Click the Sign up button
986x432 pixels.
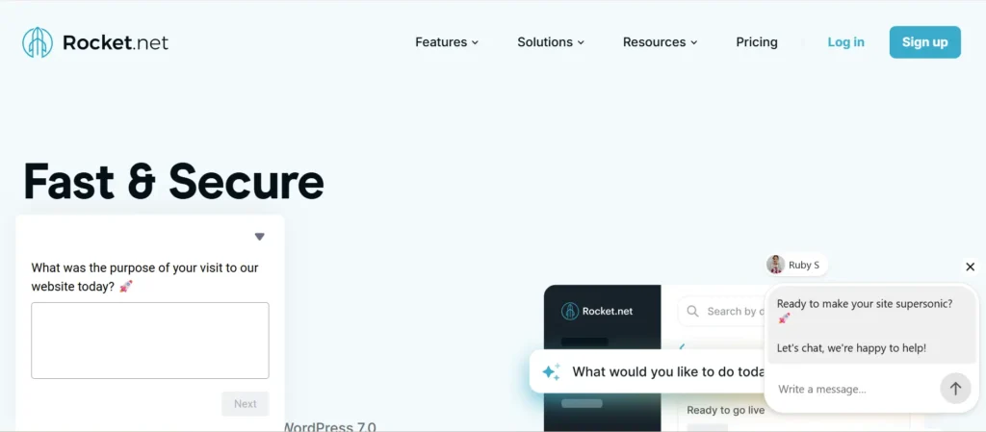924,42
